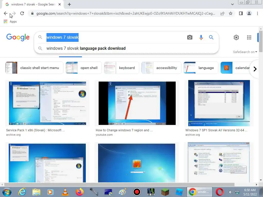
Task: Open the 'Service Pack 1 x86 (Slovak)' thumbnail
Action: (48, 103)
